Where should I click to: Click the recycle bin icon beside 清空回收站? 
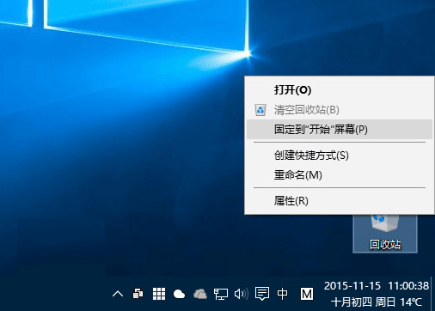point(260,110)
